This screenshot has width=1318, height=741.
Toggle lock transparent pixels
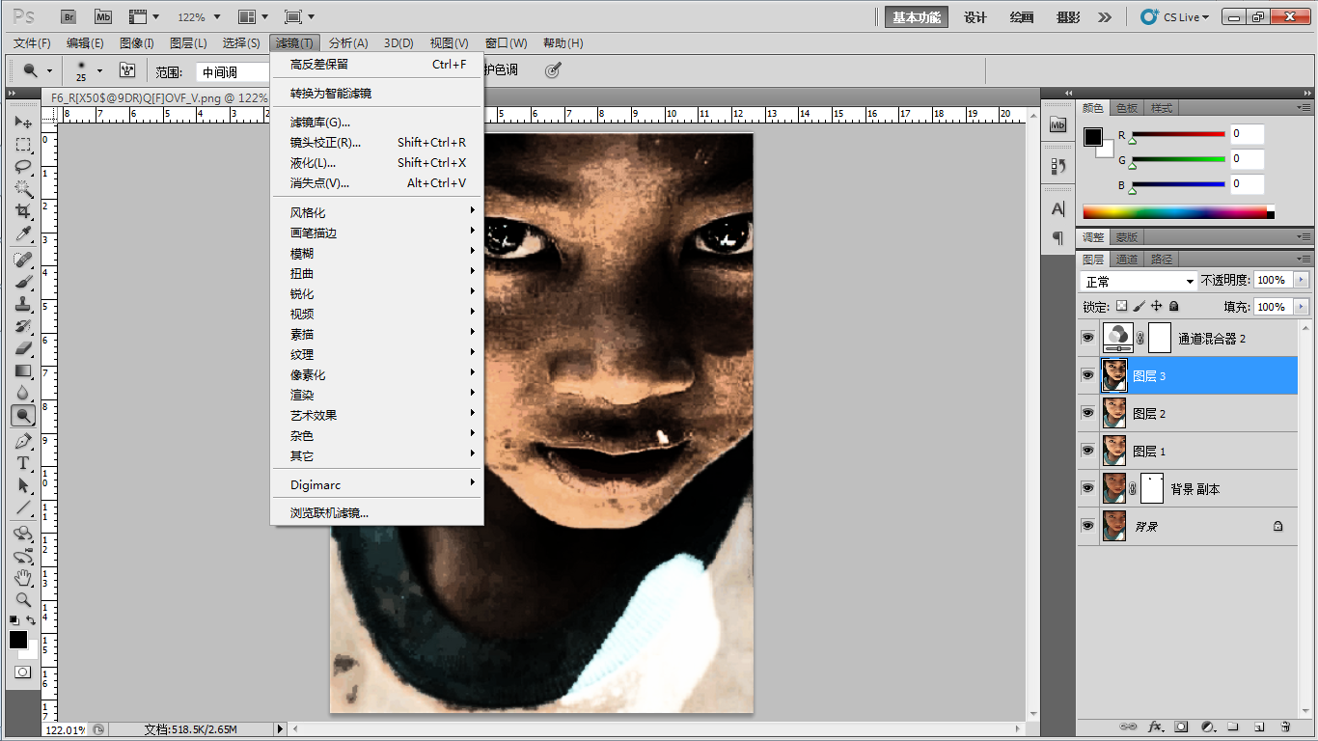pyautogui.click(x=1121, y=306)
